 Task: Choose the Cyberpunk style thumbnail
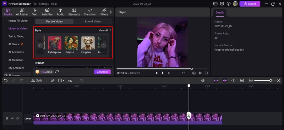click(x=55, y=43)
